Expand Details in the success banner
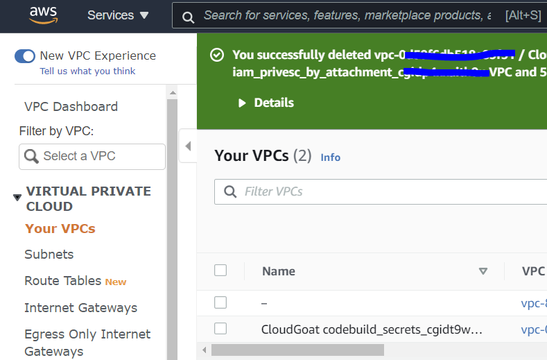Image resolution: width=547 pixels, height=360 pixels. 266,103
